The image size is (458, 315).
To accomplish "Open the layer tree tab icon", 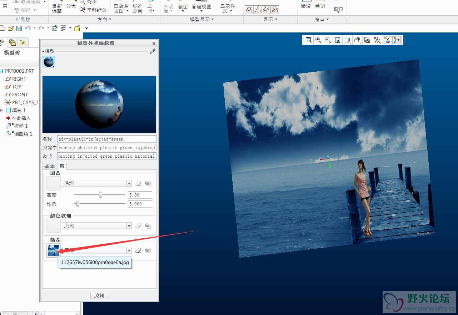I will click(x=13, y=42).
